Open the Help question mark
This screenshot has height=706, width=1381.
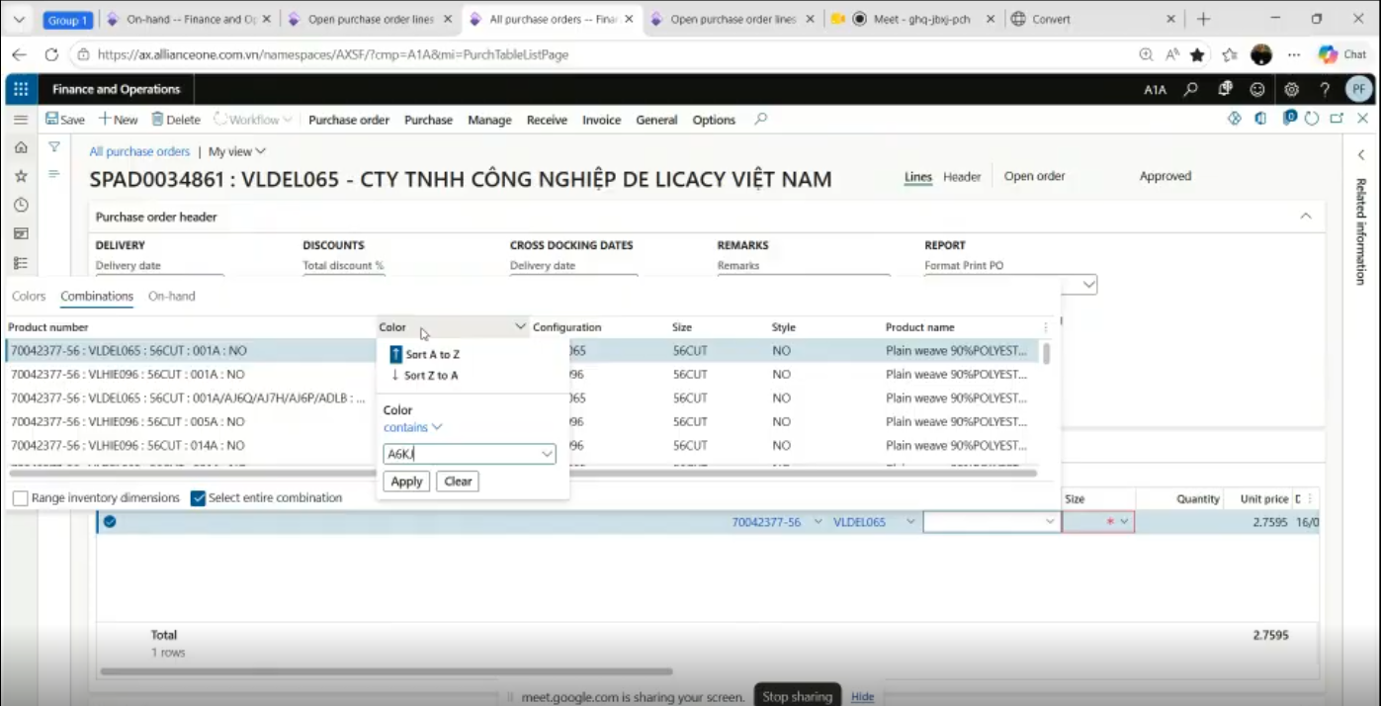tap(1325, 89)
